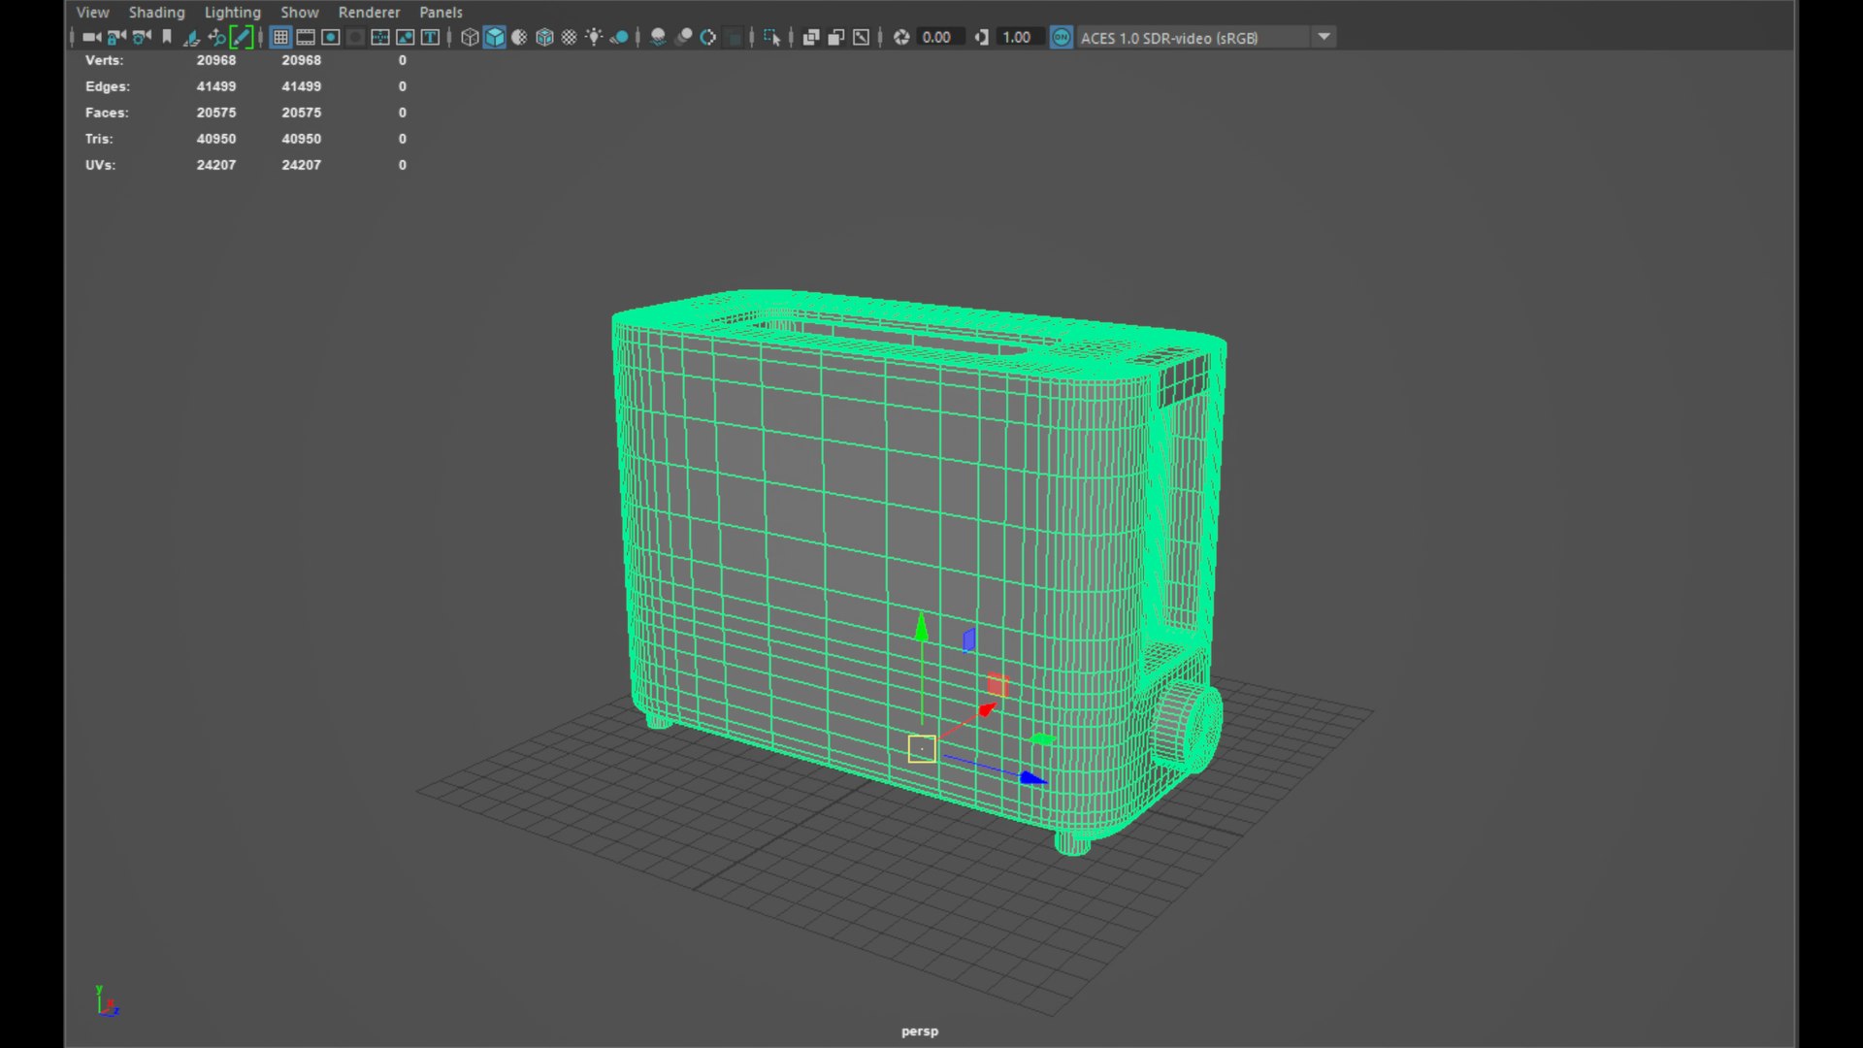Image resolution: width=1863 pixels, height=1048 pixels.
Task: Open the Lighting menu
Action: coord(232,13)
